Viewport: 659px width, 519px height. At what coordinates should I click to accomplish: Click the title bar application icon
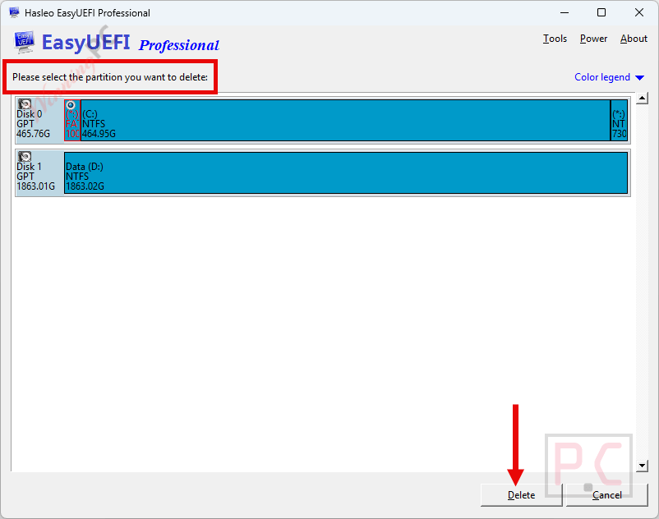coord(14,12)
